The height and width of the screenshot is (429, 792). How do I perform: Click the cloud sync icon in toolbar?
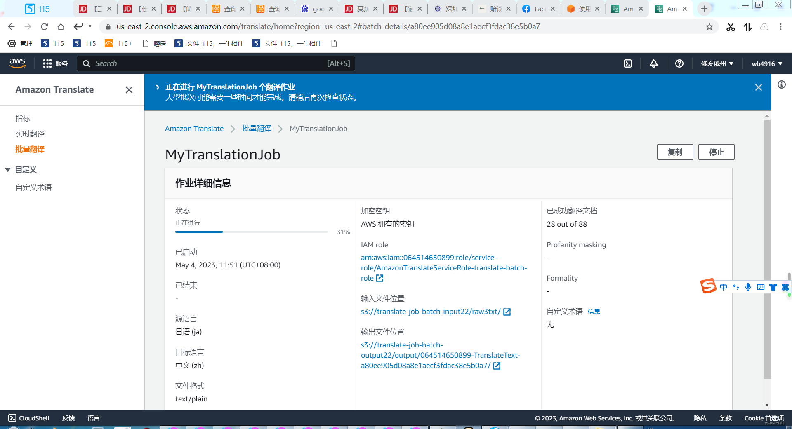pyautogui.click(x=764, y=27)
